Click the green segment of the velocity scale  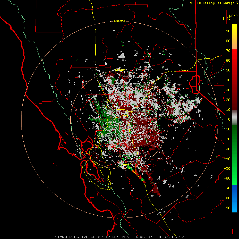pos(234,155)
